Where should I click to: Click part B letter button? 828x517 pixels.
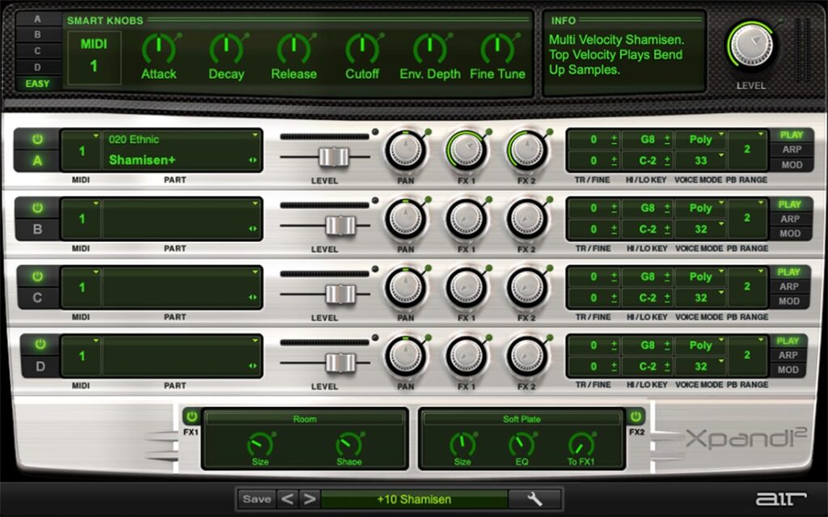(x=37, y=229)
